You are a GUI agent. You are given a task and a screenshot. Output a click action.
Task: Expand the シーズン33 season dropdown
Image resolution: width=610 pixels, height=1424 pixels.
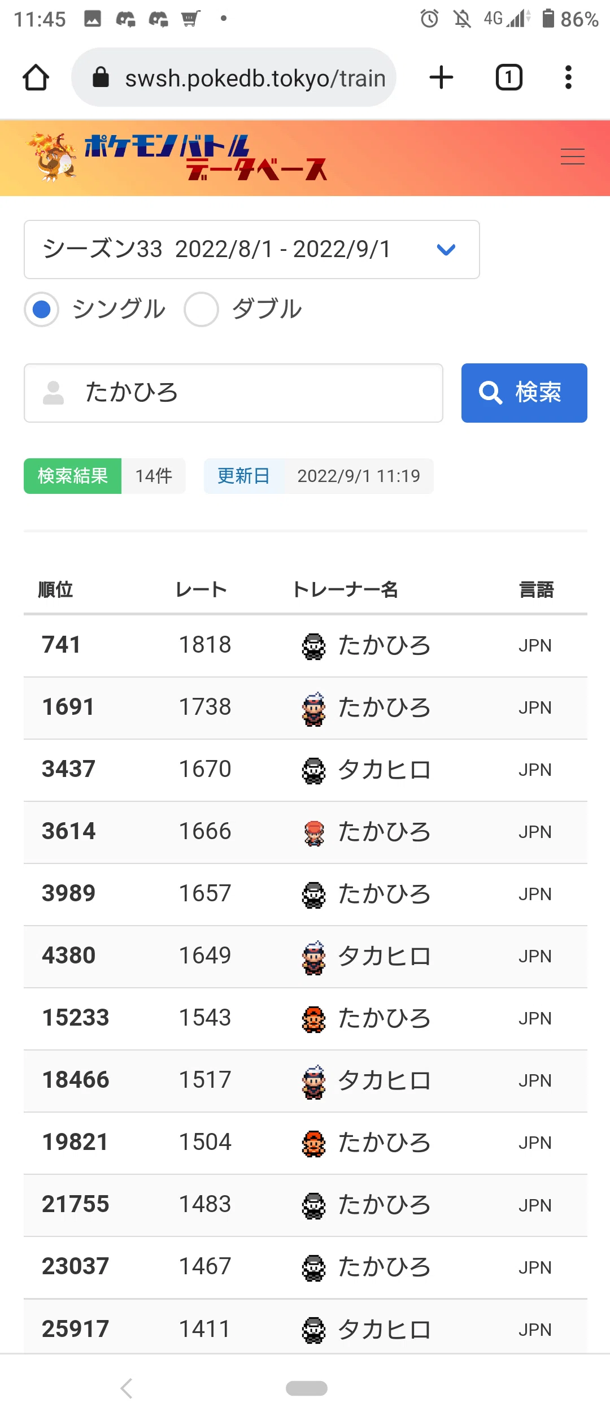point(252,249)
